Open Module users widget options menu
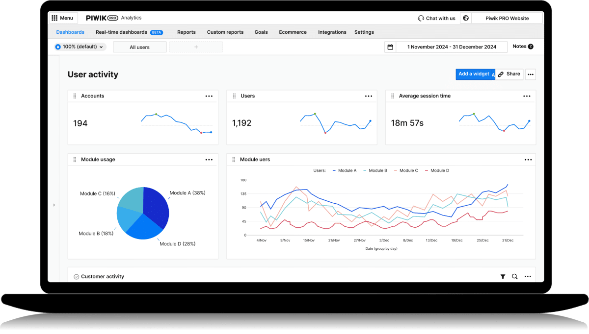 click(528, 160)
